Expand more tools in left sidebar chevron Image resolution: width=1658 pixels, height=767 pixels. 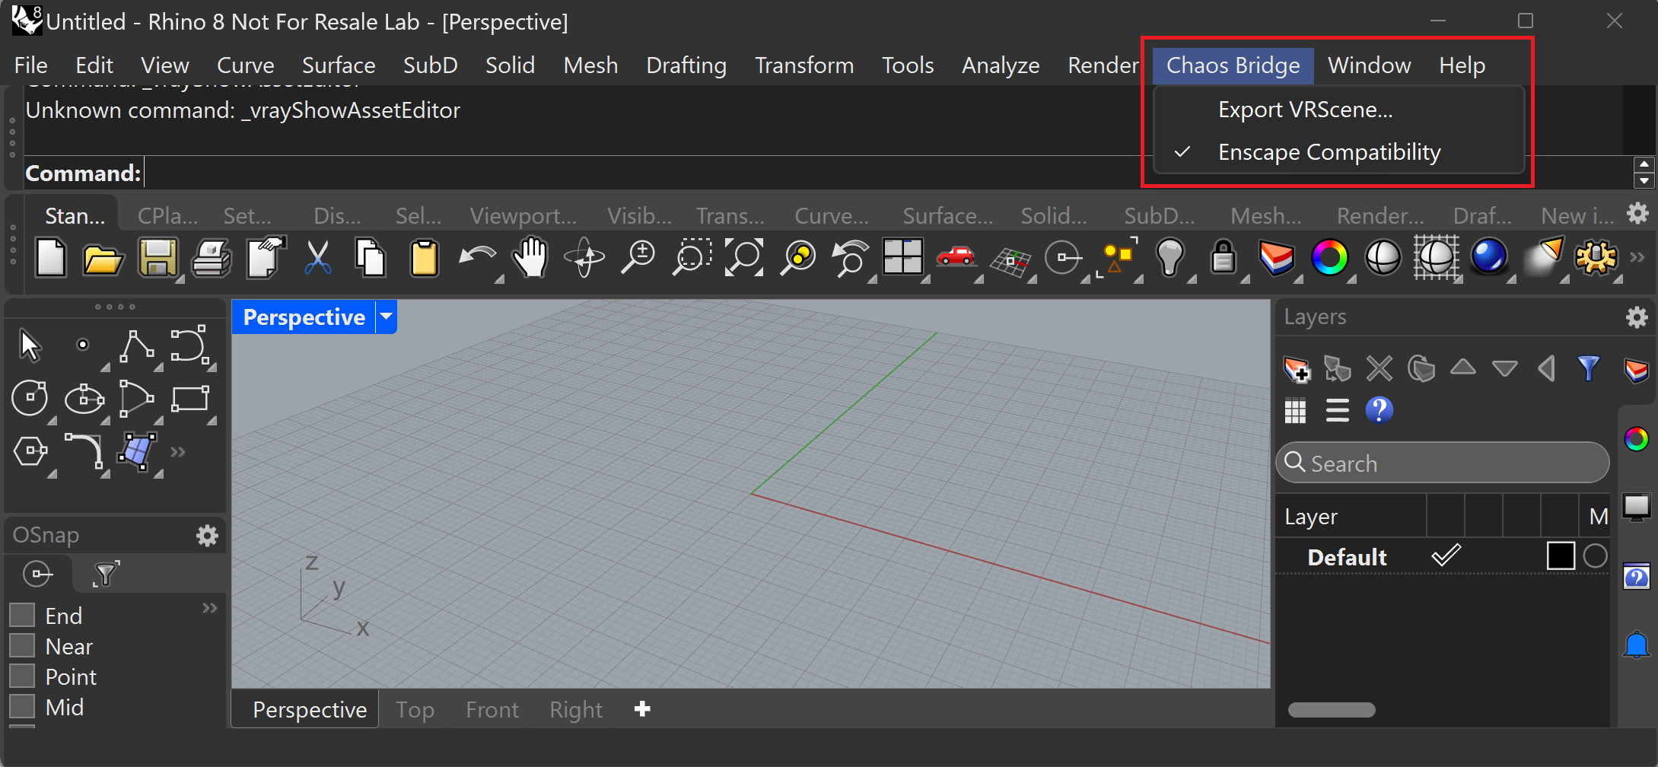pos(178,452)
